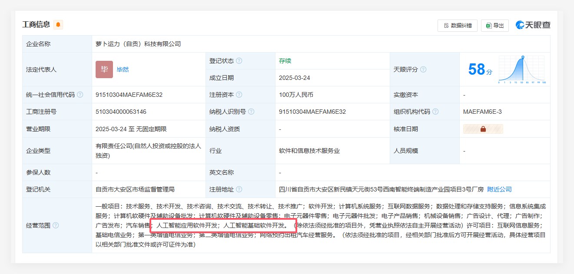Click the help icon next to 经营范围
The width and height of the screenshot is (574, 274).
56,225
